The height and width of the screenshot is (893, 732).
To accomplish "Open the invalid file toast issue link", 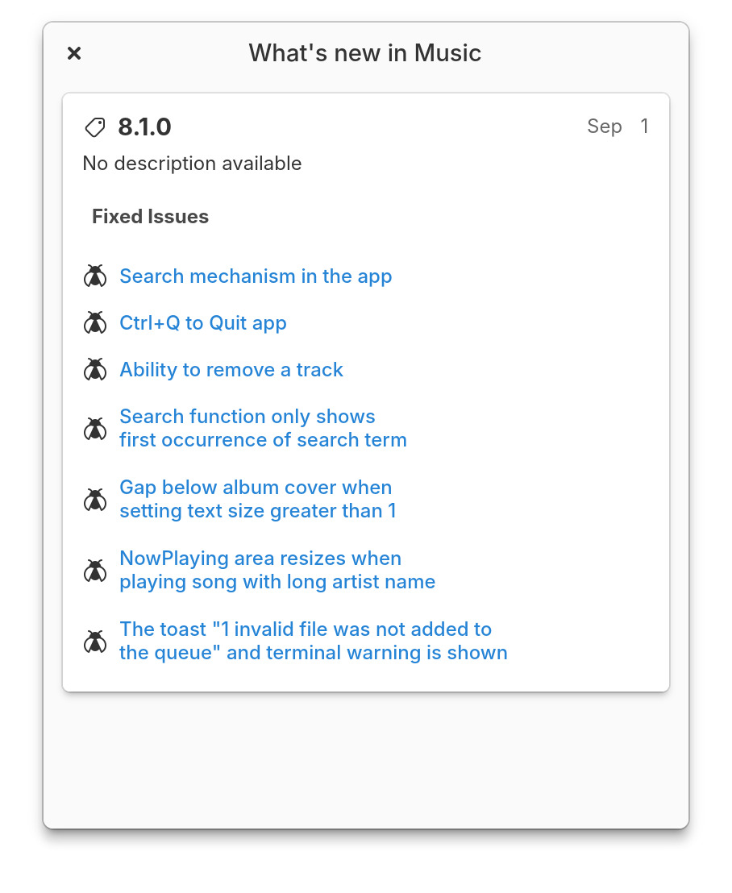I will [314, 642].
